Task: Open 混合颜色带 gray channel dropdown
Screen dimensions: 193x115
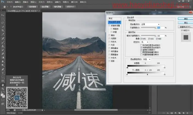Action: click(x=146, y=59)
